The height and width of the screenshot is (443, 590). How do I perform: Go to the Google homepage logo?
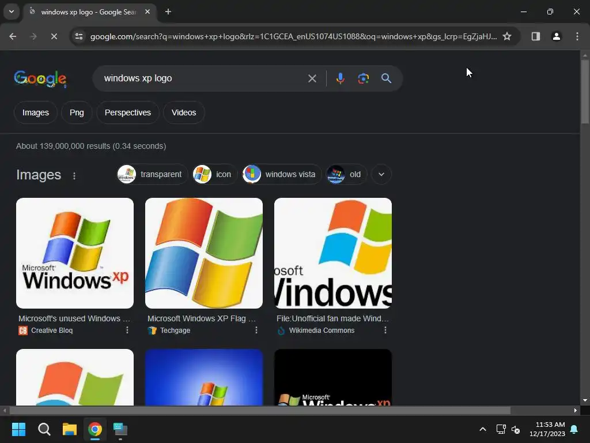pos(40,78)
